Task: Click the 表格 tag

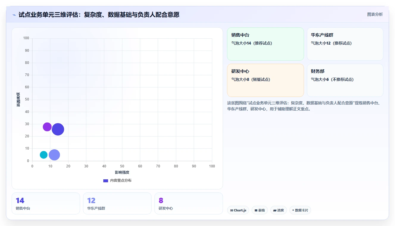Action: coord(260,210)
